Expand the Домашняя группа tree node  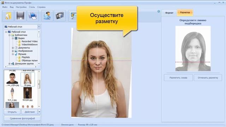(10, 64)
